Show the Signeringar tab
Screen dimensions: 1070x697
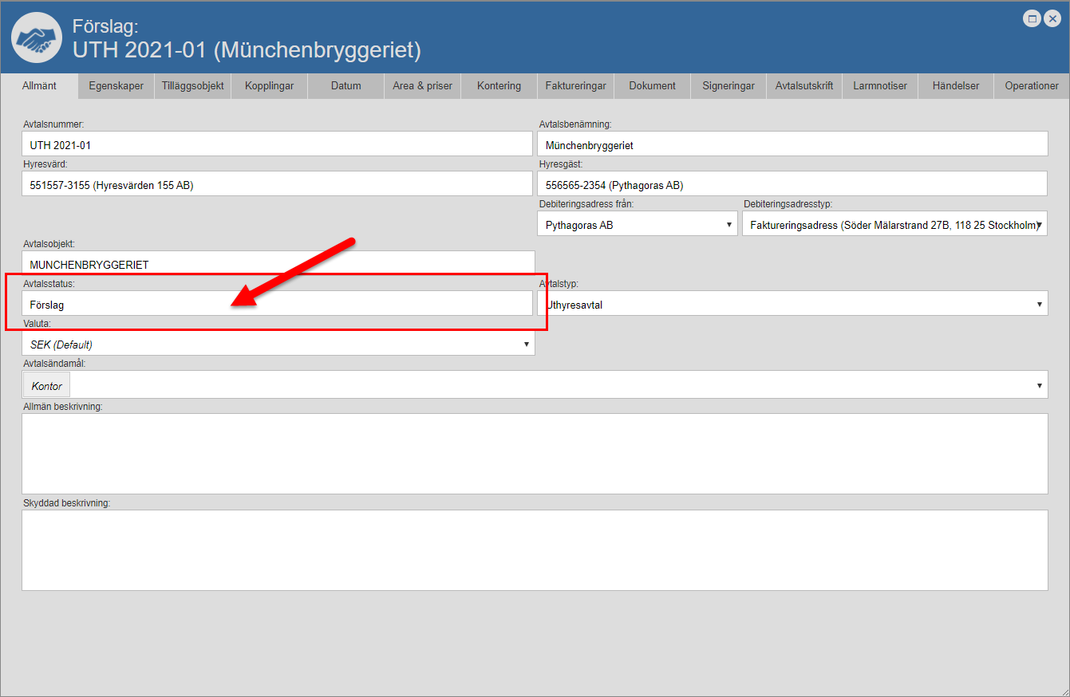coord(728,86)
